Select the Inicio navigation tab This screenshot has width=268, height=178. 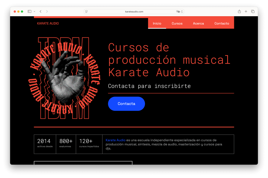[157, 23]
